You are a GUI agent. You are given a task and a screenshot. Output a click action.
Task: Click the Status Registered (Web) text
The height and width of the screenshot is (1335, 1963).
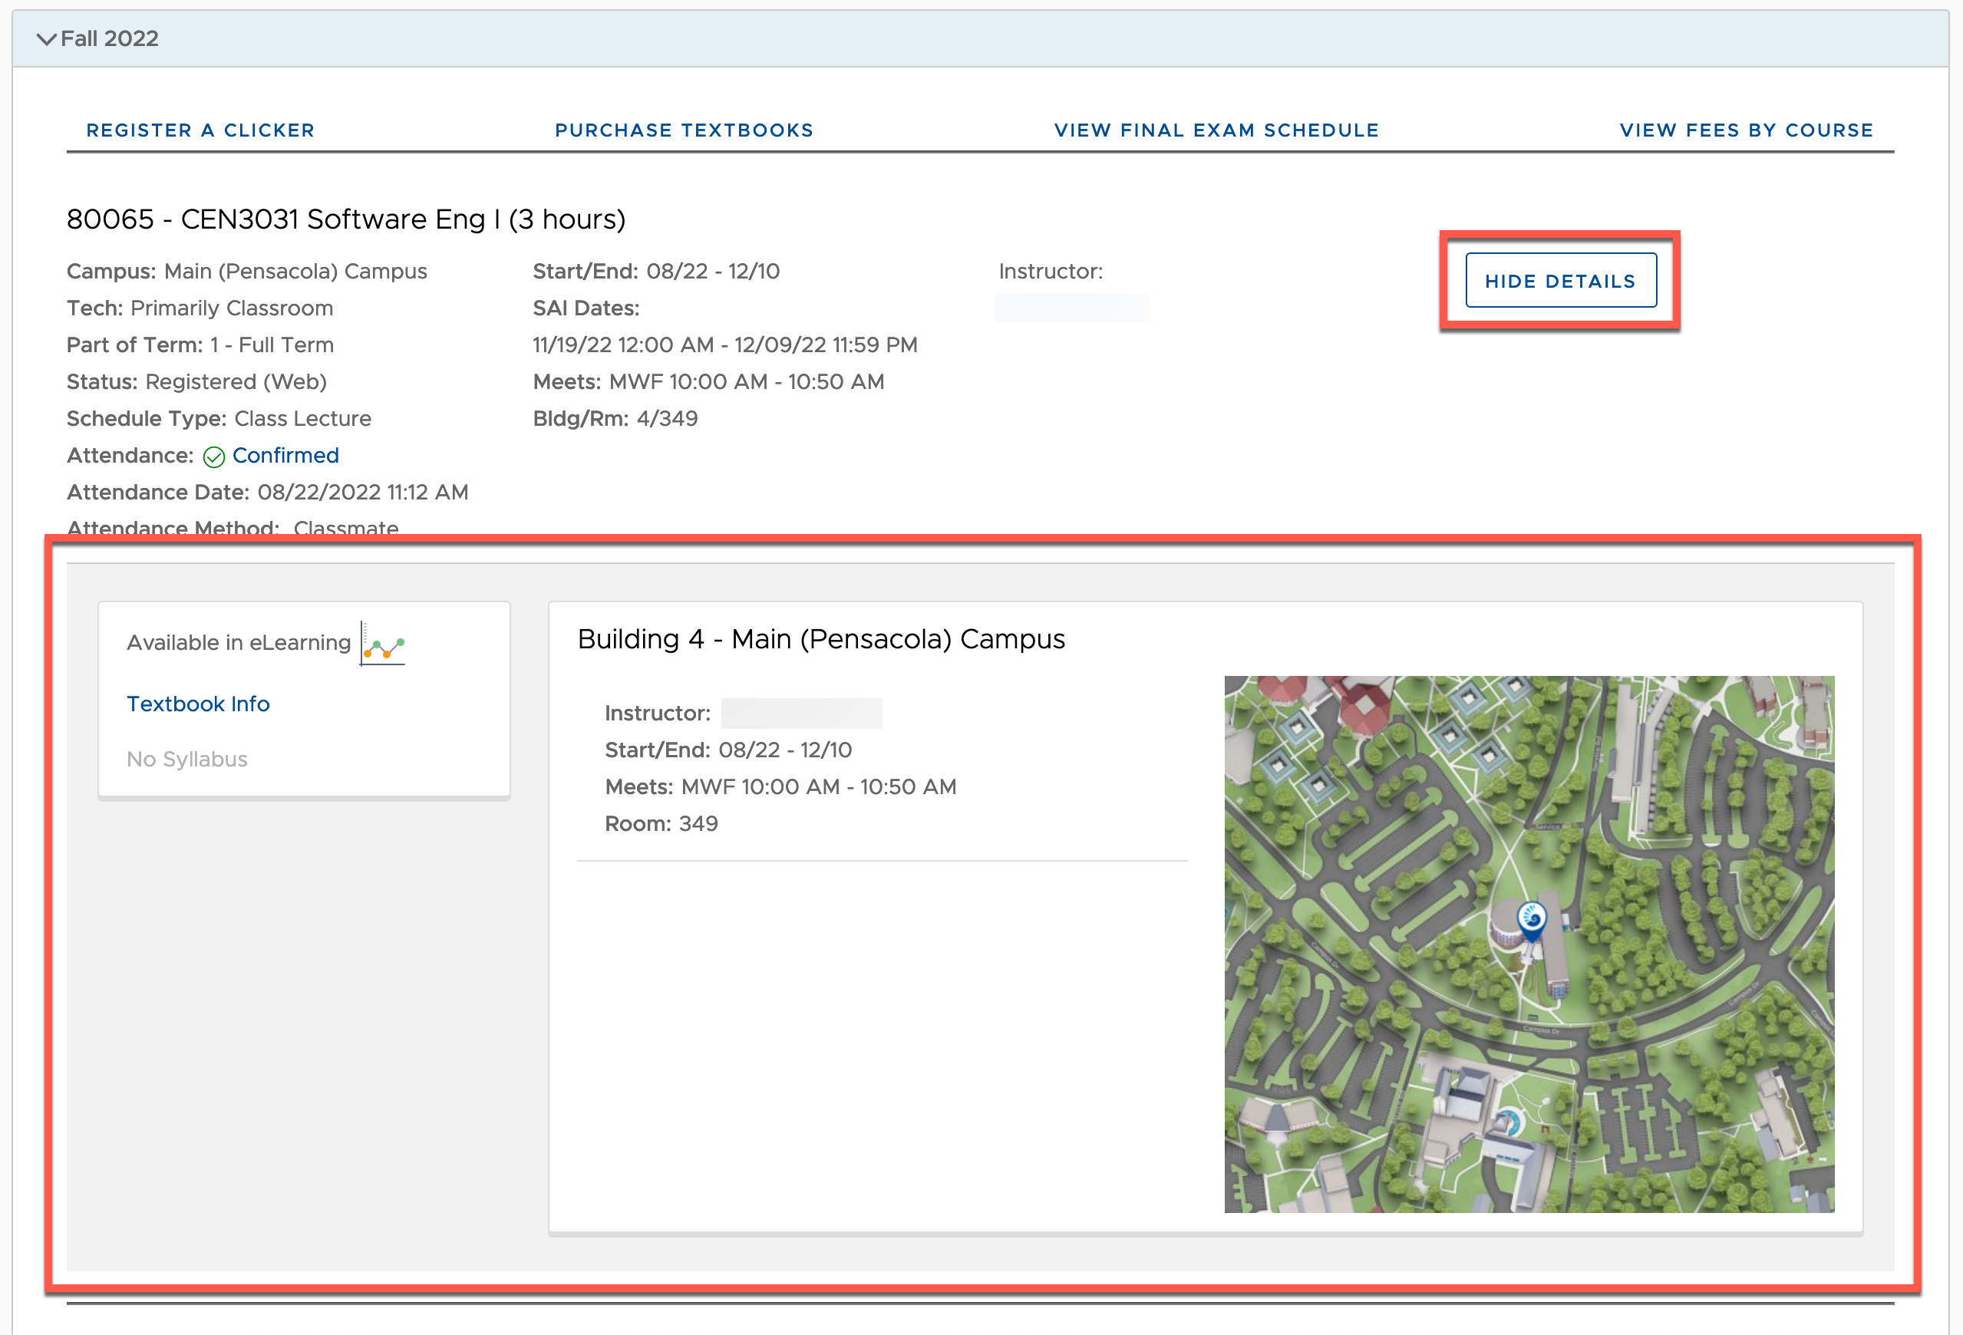[196, 381]
